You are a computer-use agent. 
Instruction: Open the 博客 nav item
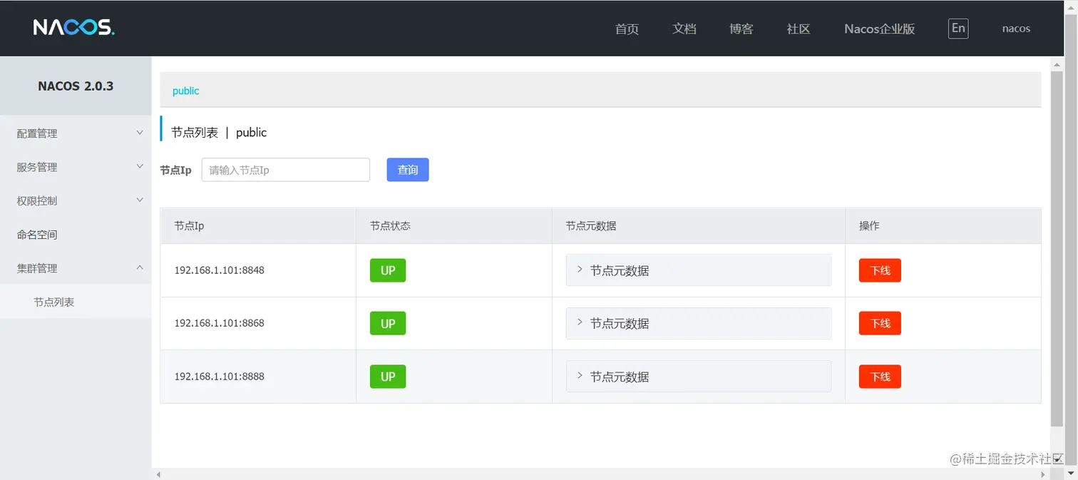(x=741, y=29)
